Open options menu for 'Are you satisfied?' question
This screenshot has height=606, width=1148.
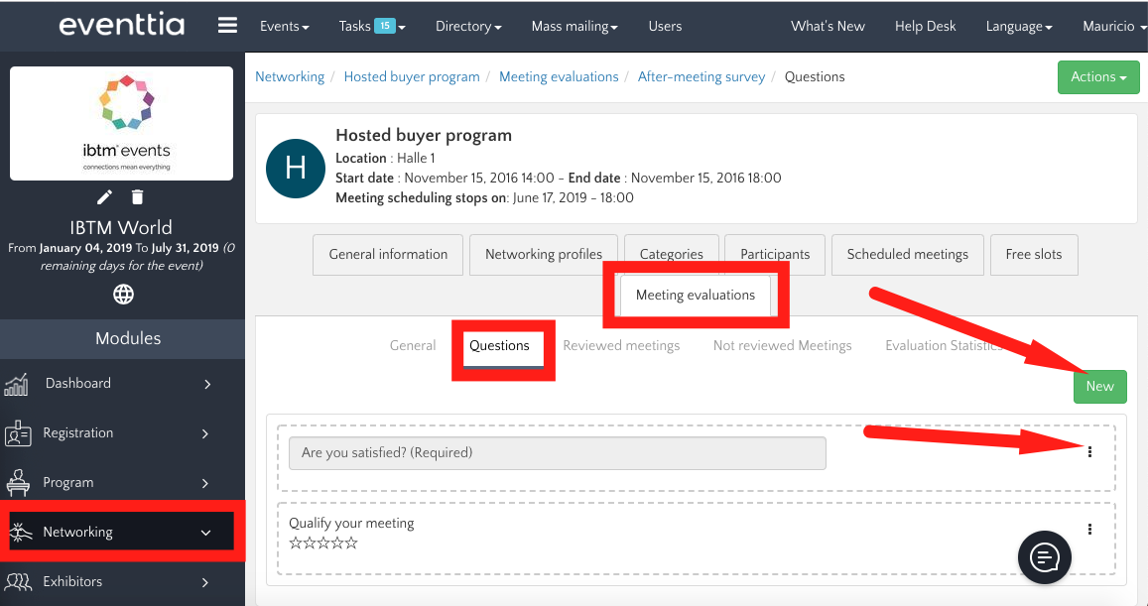[x=1089, y=452]
